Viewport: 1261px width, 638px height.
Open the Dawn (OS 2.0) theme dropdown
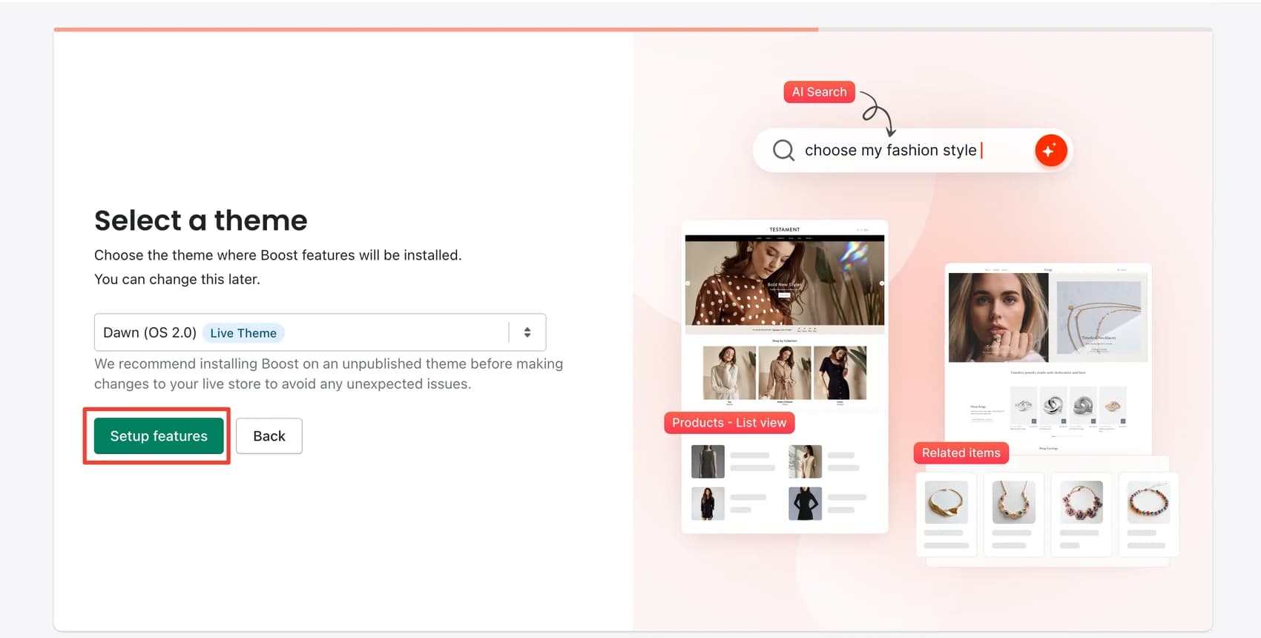pos(320,332)
